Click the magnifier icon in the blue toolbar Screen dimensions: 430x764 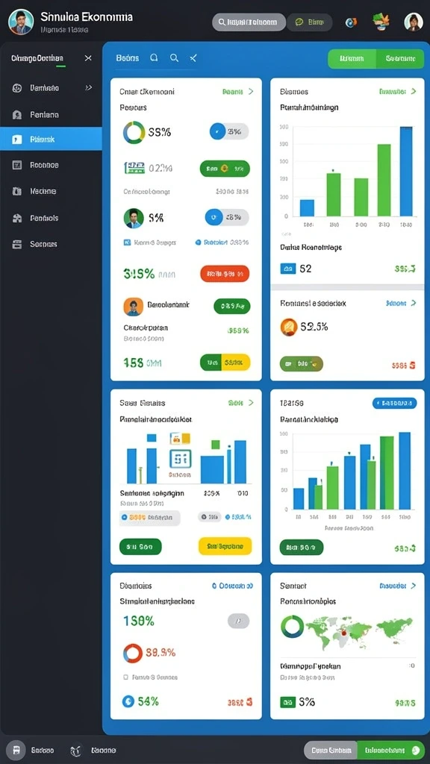pos(174,58)
